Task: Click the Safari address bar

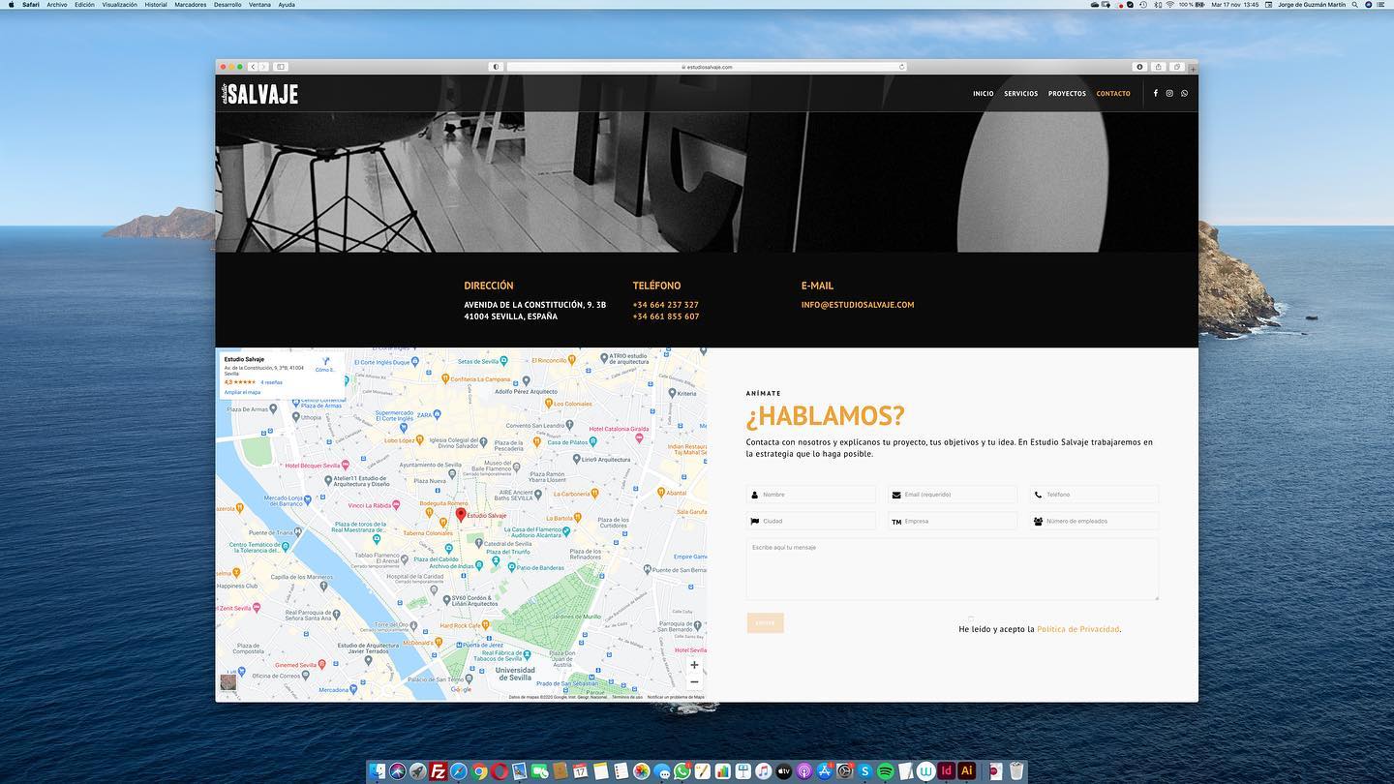Action: (x=707, y=67)
